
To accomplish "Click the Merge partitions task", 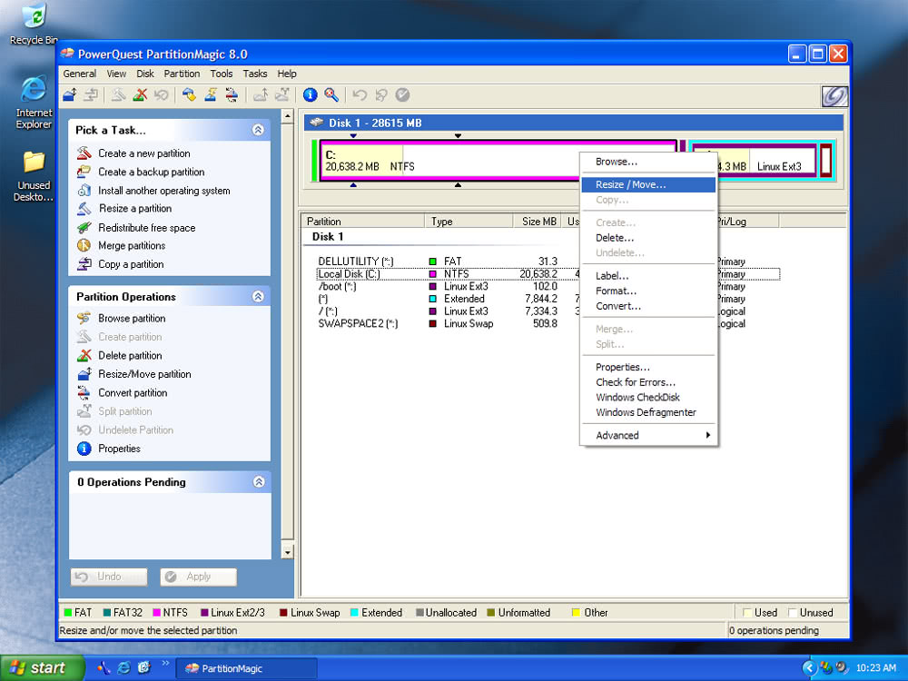I will (121, 245).
